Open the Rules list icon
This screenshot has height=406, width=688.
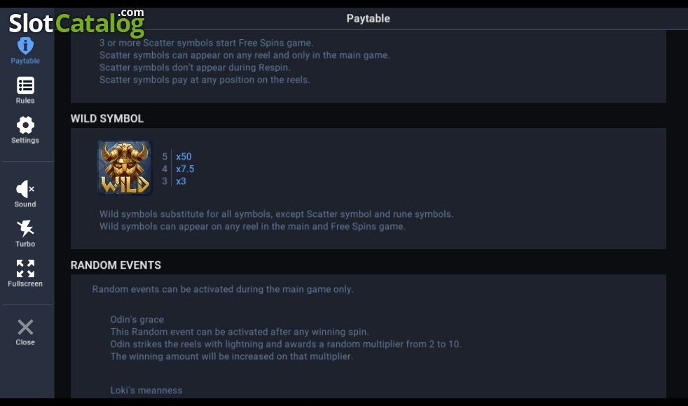click(x=25, y=85)
